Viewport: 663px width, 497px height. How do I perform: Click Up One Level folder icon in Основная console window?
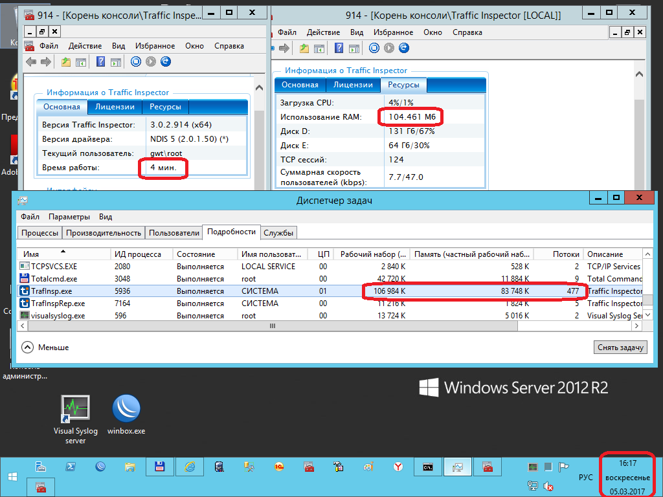(65, 61)
